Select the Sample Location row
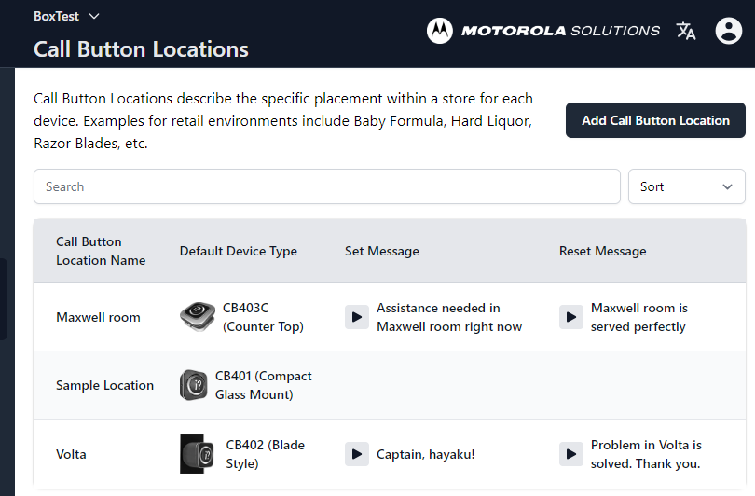The image size is (755, 496). pyautogui.click(x=104, y=385)
